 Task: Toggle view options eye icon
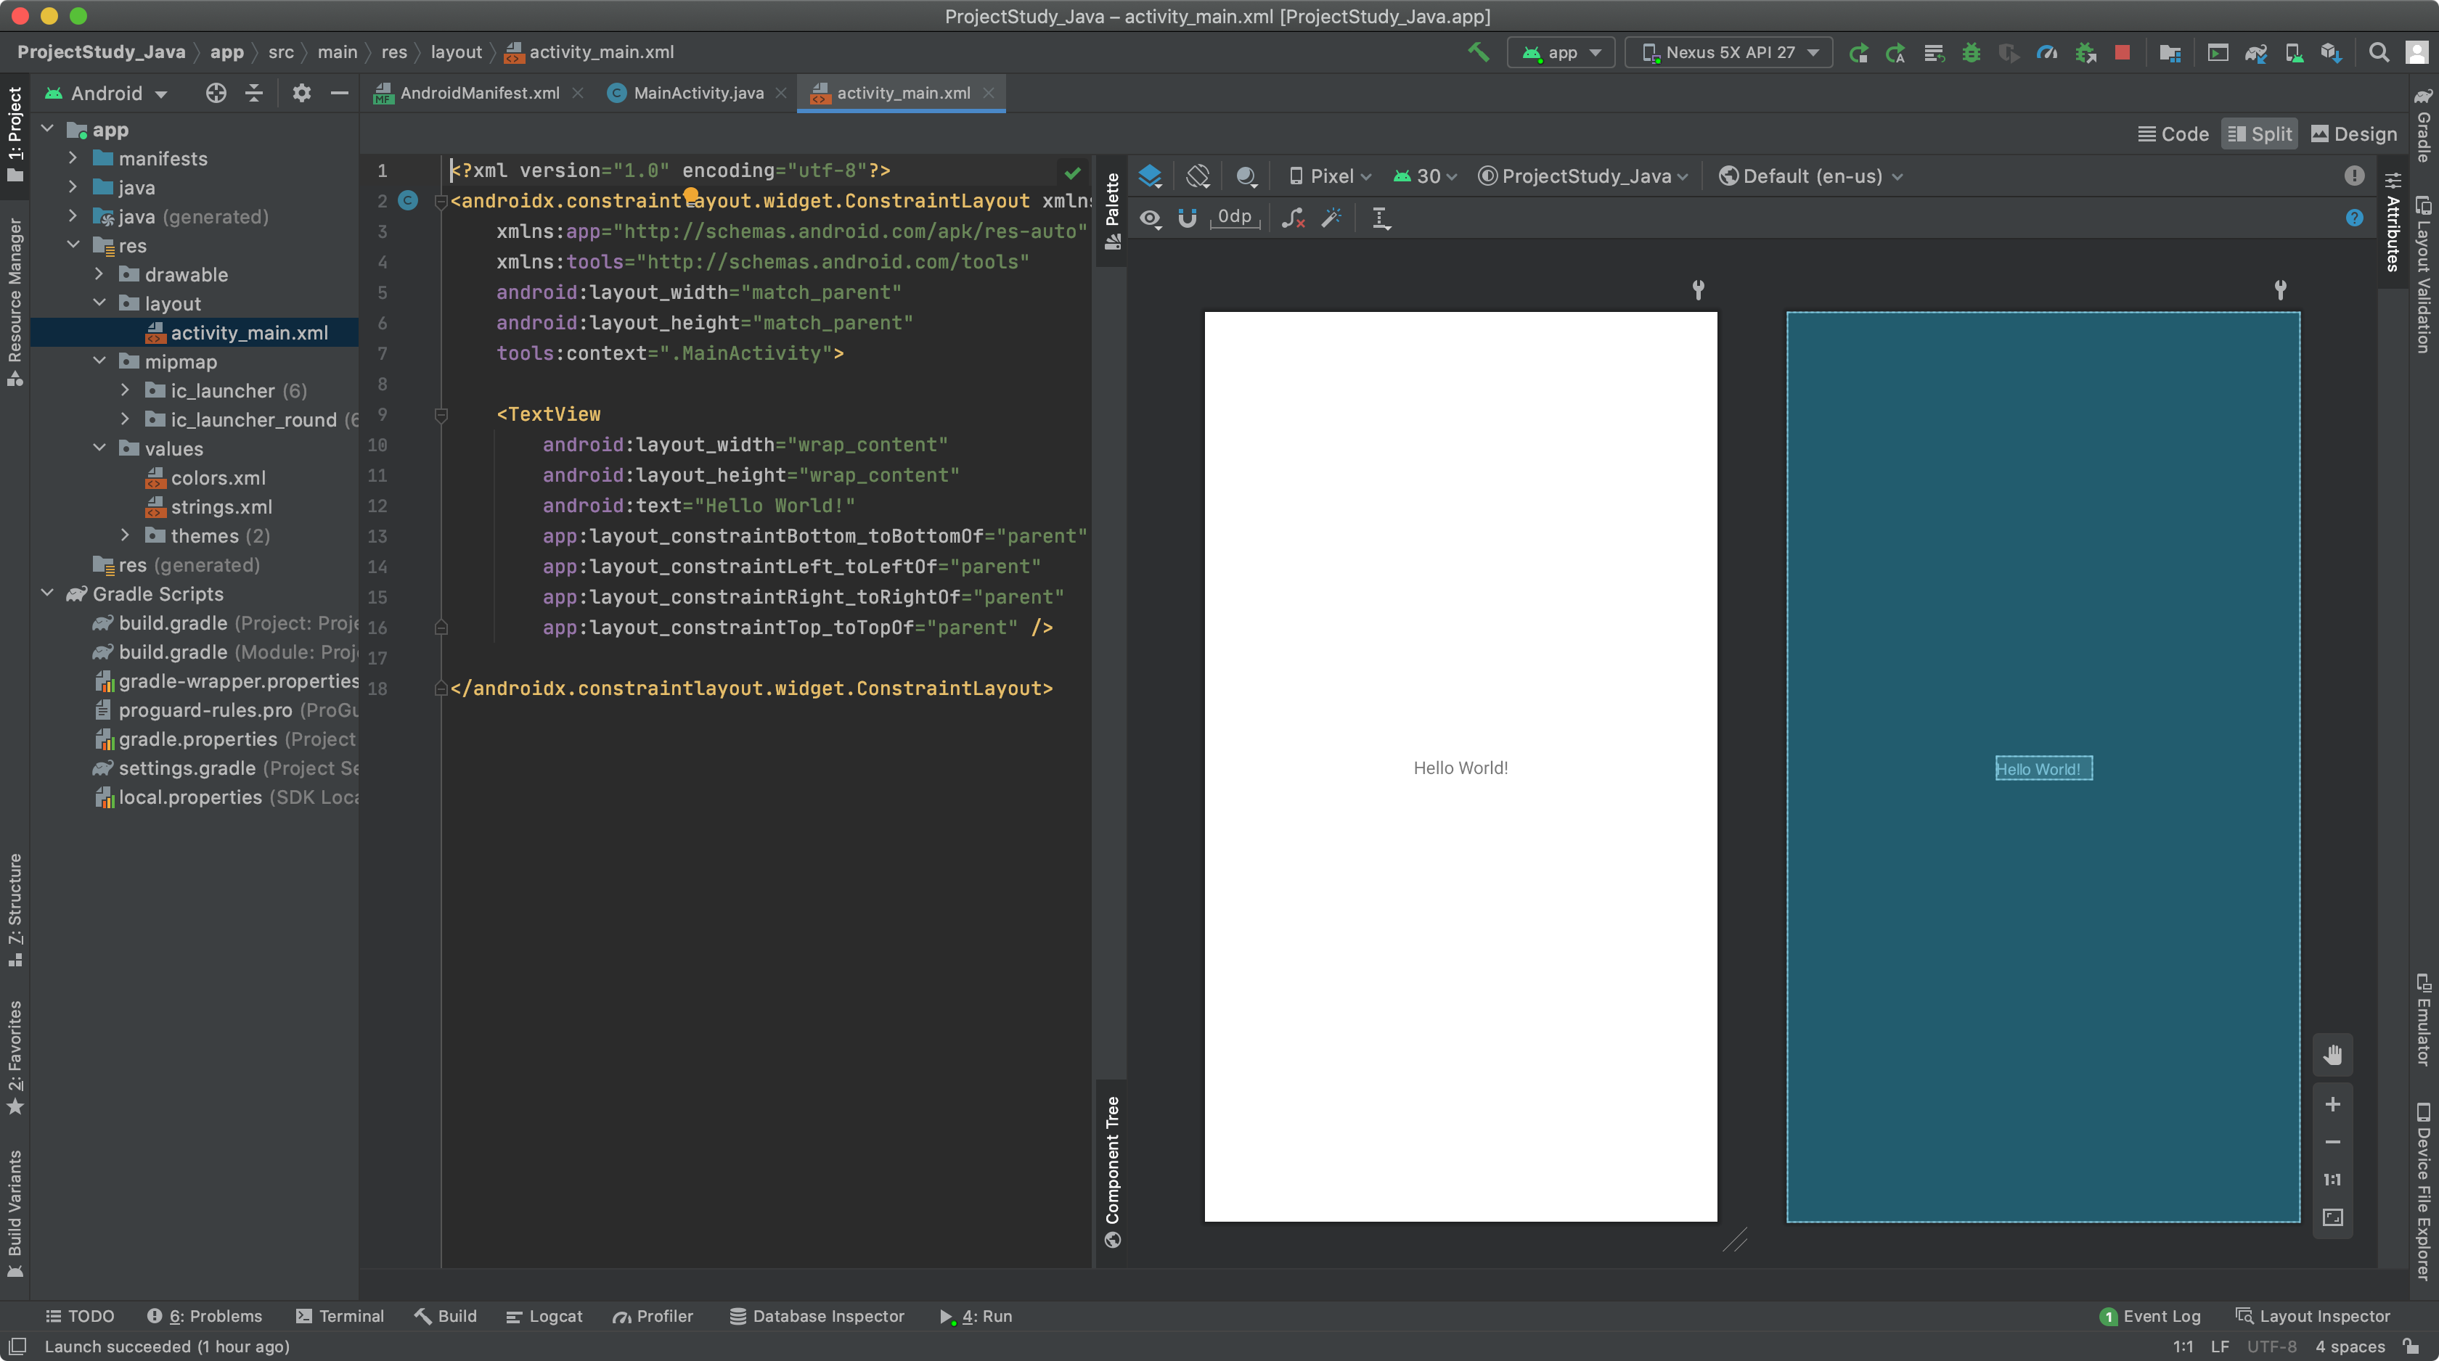(1151, 218)
